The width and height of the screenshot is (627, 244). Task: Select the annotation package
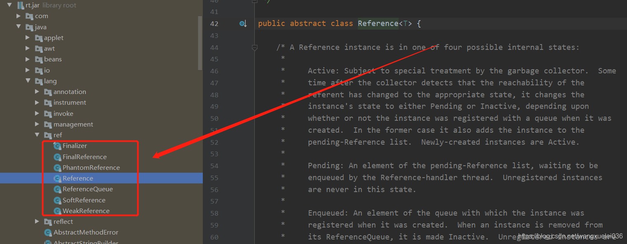pyautogui.click(x=69, y=92)
